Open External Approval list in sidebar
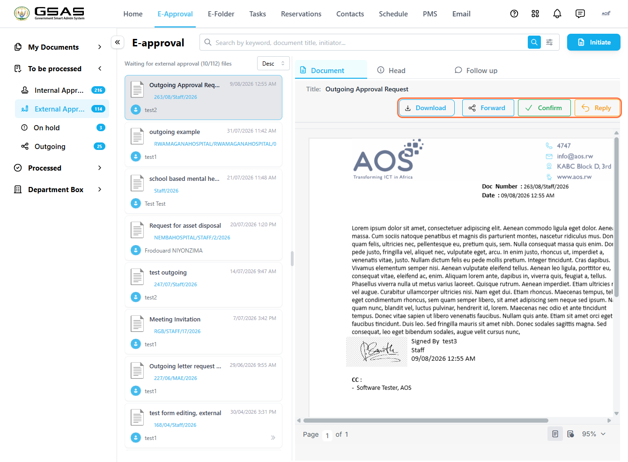The height and width of the screenshot is (462, 628). coord(62,109)
